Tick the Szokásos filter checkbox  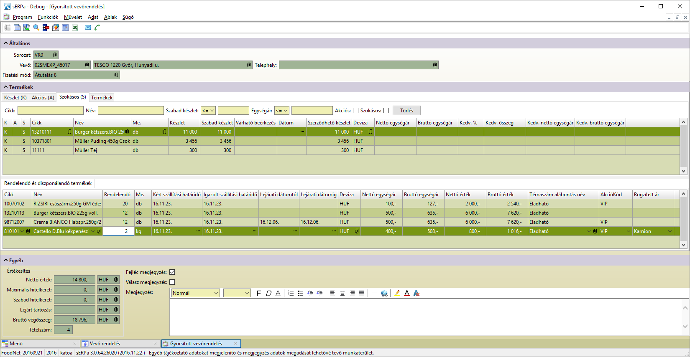(386, 111)
